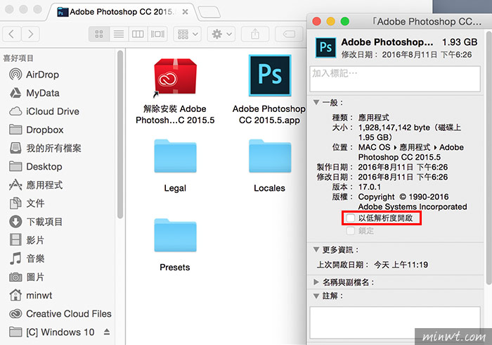Open Dropbox folder in the sidebar

pyautogui.click(x=36, y=130)
